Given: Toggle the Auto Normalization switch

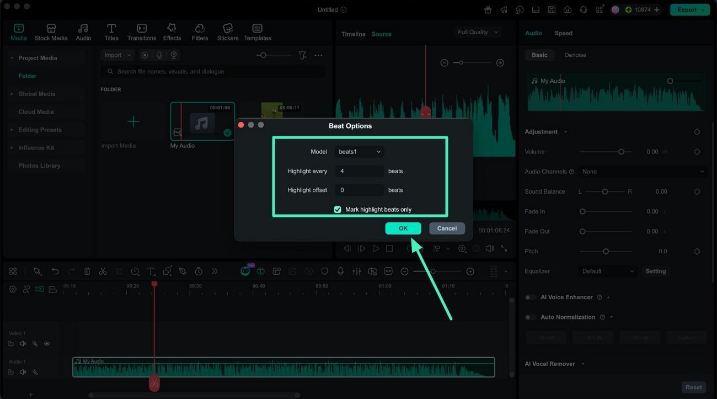Looking at the screenshot, I should (x=531, y=317).
